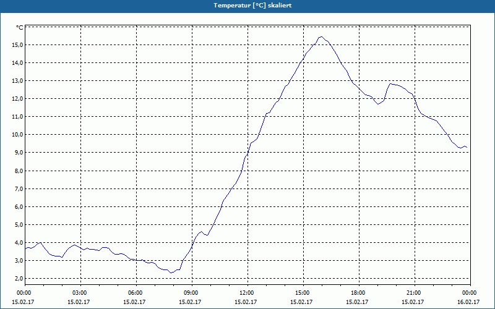Screen dimensions: 495x309
Task: Click the 6,0 y-axis label
Action: click(19, 207)
